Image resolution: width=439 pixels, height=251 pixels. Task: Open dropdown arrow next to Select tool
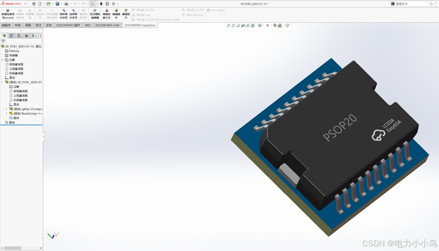[x=97, y=4]
